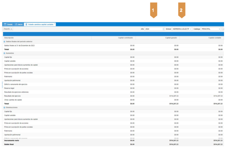Click the home icon on Inicio tab
This screenshot has height=148, width=226.
coord(16,24)
